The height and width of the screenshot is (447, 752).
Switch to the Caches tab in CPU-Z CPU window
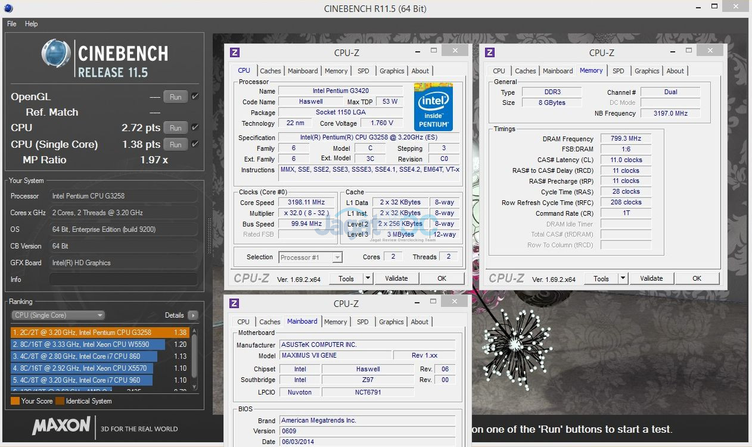pyautogui.click(x=270, y=71)
